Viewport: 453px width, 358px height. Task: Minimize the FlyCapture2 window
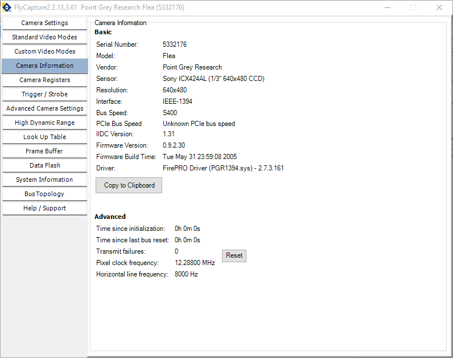388,7
